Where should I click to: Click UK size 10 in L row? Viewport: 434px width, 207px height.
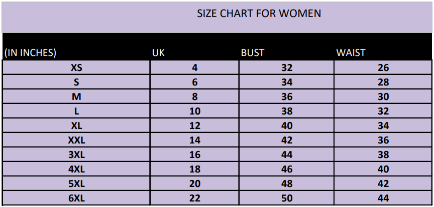195,111
